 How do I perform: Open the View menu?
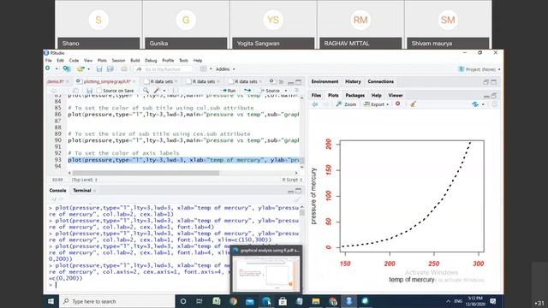coord(88,61)
